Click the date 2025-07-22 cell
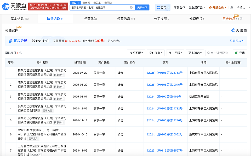This screenshot has height=156, width=251. click(x=80, y=73)
